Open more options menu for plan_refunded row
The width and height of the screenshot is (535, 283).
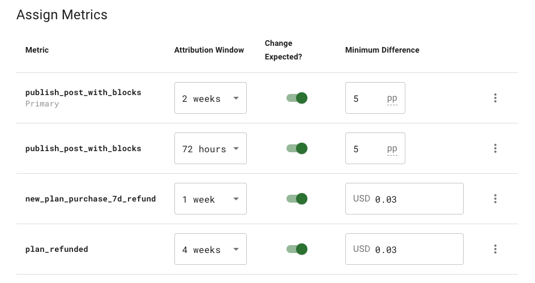coord(495,249)
